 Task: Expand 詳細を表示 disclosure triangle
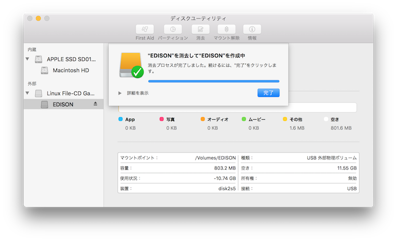pyautogui.click(x=120, y=93)
